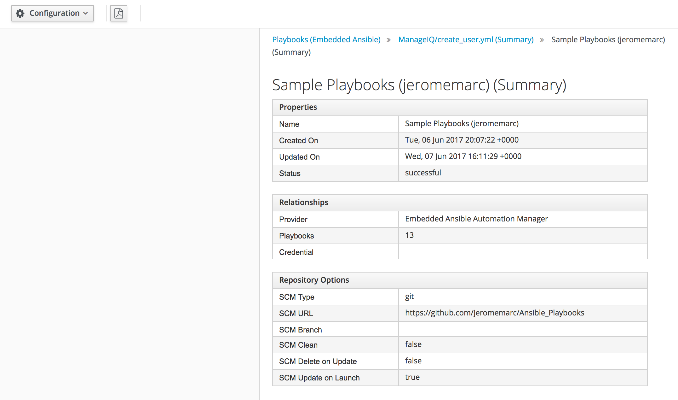
Task: Click the Configuration gear icon
Action: (20, 14)
